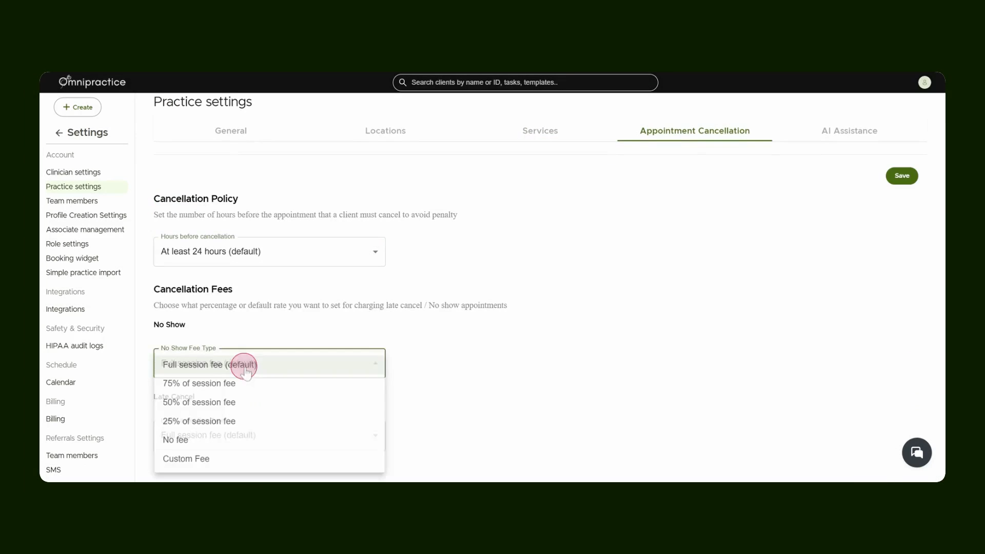Image resolution: width=985 pixels, height=554 pixels.
Task: Click the back arrow beside Settings
Action: click(x=59, y=133)
